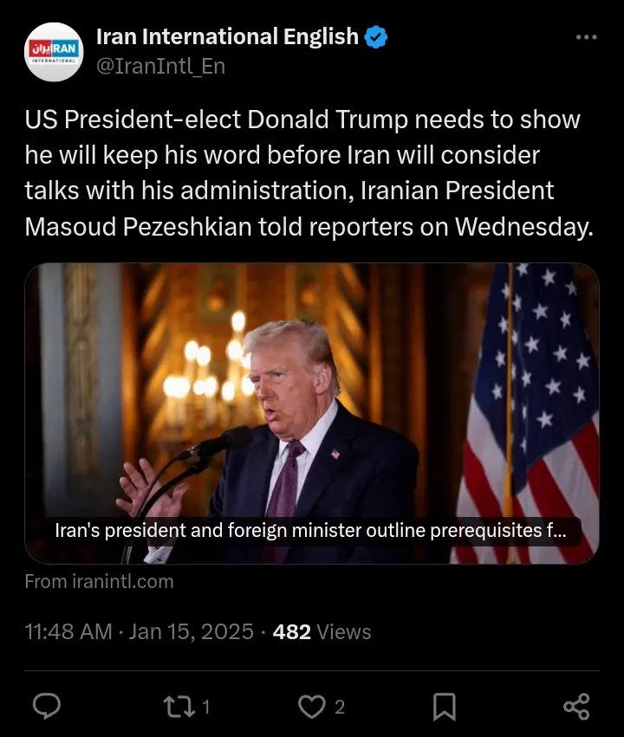Like the tweet with heart icon

pyautogui.click(x=311, y=707)
